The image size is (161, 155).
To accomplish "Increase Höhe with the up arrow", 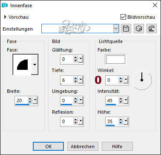I will tap(121, 120).
